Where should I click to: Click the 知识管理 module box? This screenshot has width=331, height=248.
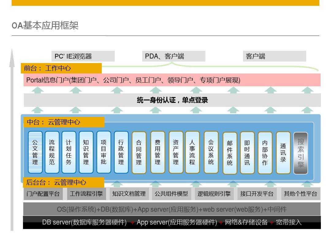pos(86,152)
